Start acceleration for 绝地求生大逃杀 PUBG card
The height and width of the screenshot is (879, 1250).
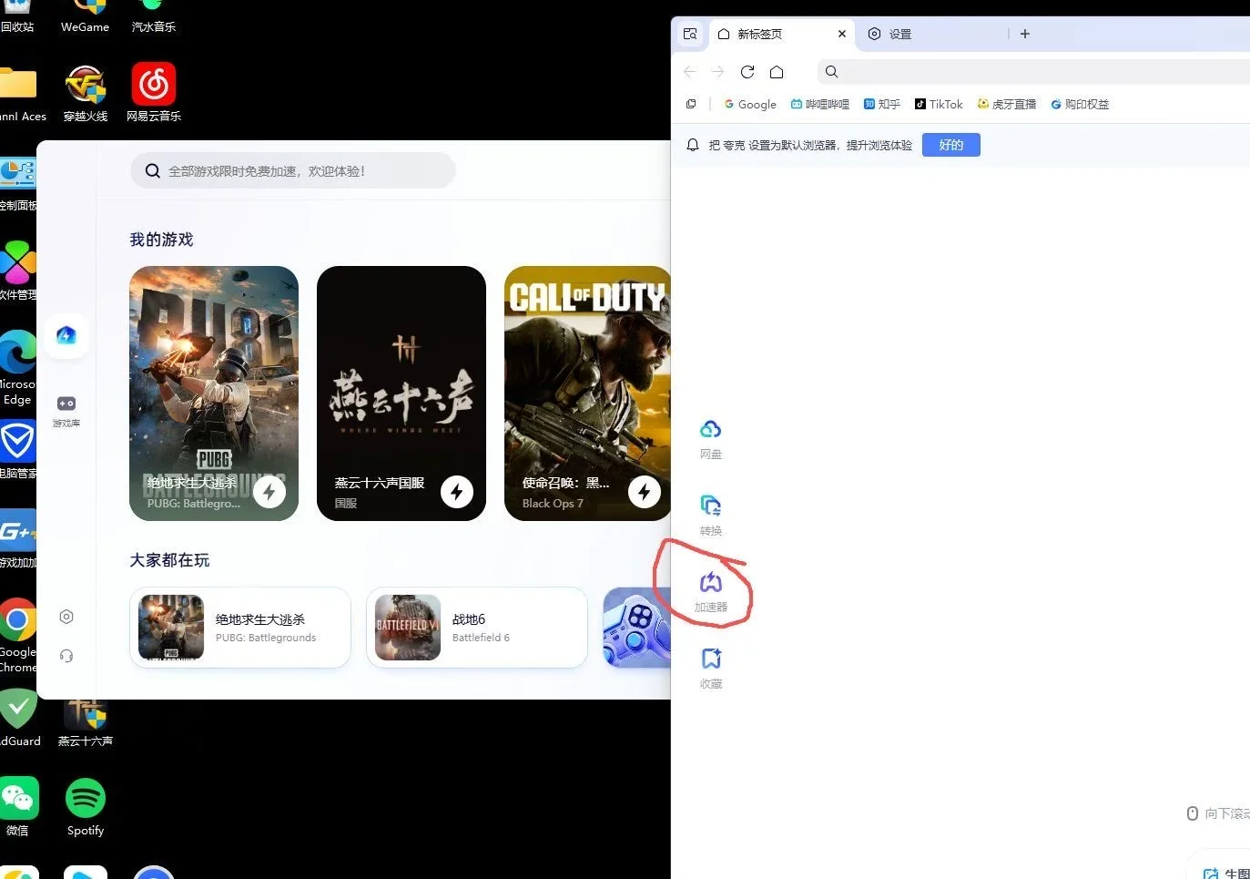(x=269, y=492)
